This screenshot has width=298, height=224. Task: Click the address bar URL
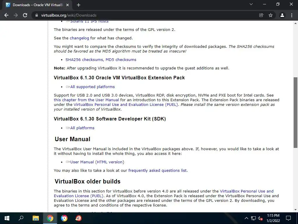tap(69, 15)
